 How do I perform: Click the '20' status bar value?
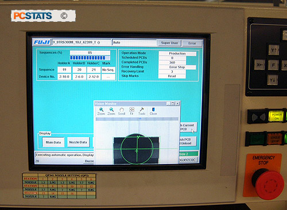(x=37, y=161)
